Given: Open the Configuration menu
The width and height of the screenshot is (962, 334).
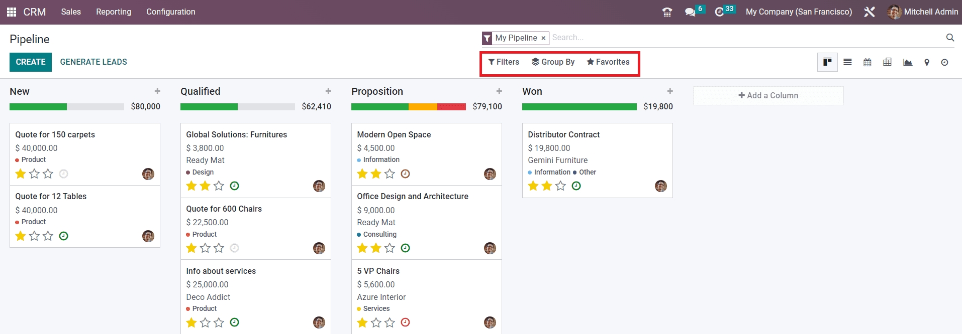Looking at the screenshot, I should [170, 12].
